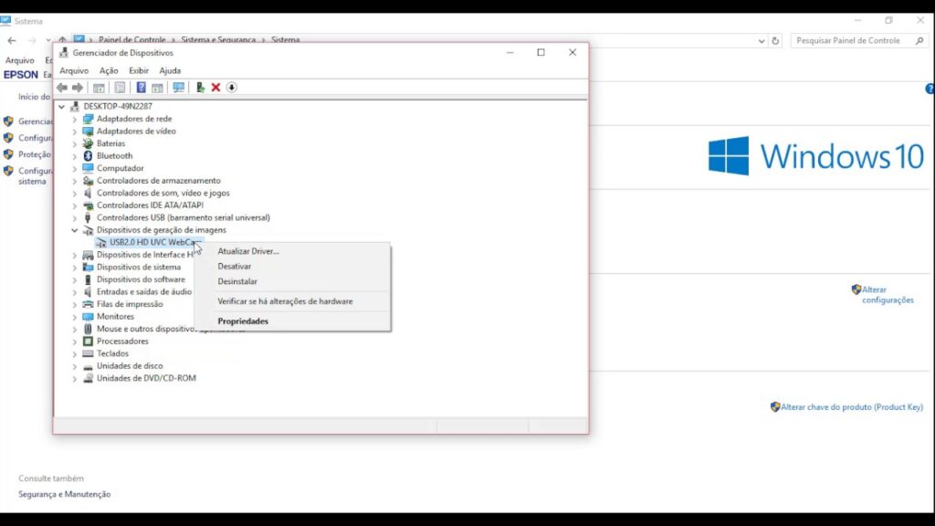This screenshot has width=935, height=526.
Task: Click the Forward arrow in Device Manager toolbar
Action: pyautogui.click(x=78, y=88)
